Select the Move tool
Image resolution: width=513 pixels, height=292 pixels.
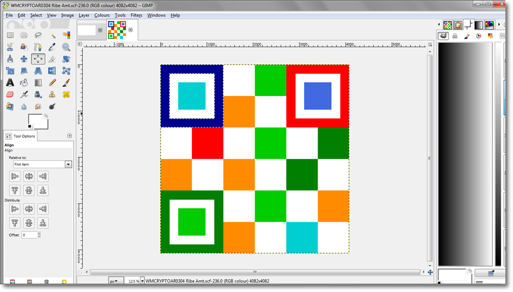[x=24, y=59]
